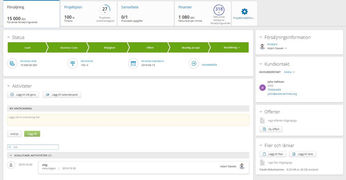The height and width of the screenshot is (180, 346).
Task: Open the Finanser tab
Action: coord(203,13)
